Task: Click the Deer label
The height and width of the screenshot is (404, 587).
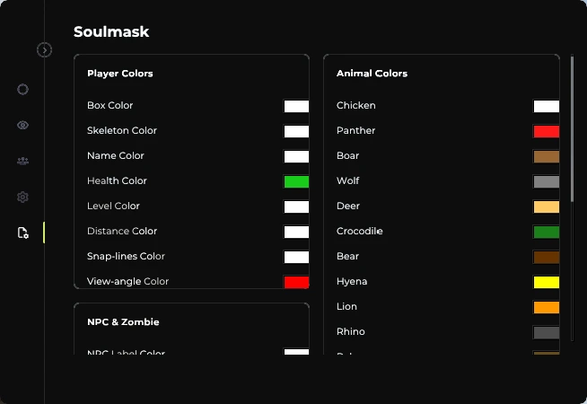Action: pyautogui.click(x=348, y=206)
